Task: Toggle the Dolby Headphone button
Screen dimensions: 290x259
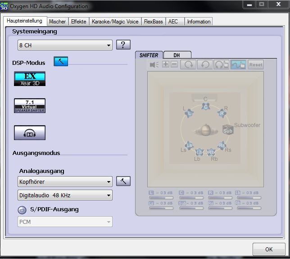Action: (30, 132)
